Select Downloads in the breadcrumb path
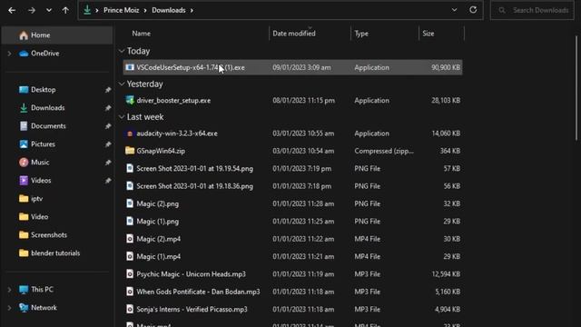Screen dimensions: 581x327 (x=169, y=10)
